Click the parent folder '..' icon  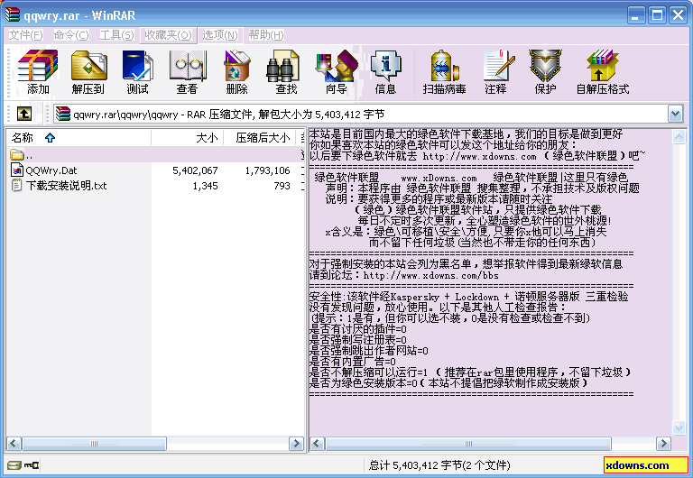[x=17, y=154]
